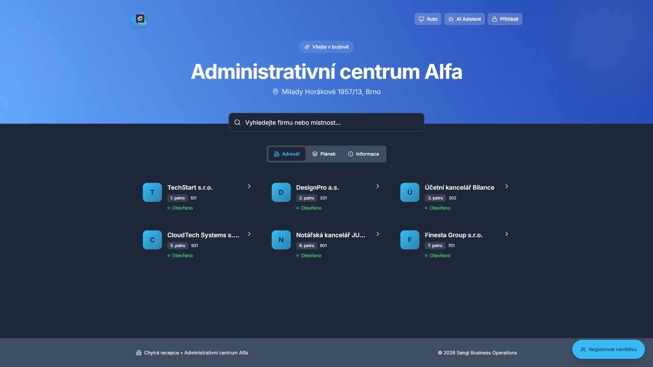
Task: Select the Adresář tab
Action: [x=287, y=154]
